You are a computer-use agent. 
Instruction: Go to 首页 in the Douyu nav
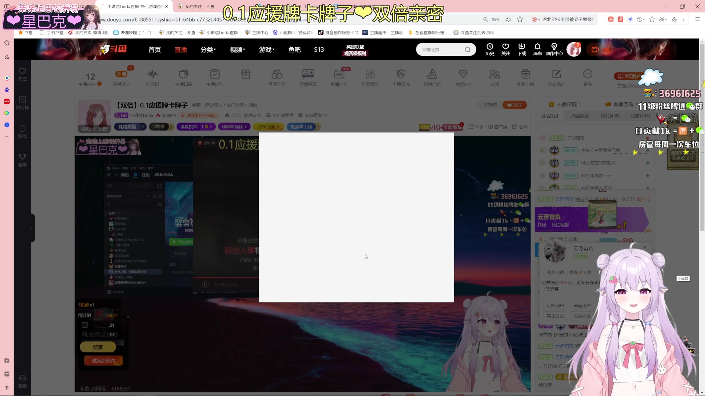tap(155, 49)
